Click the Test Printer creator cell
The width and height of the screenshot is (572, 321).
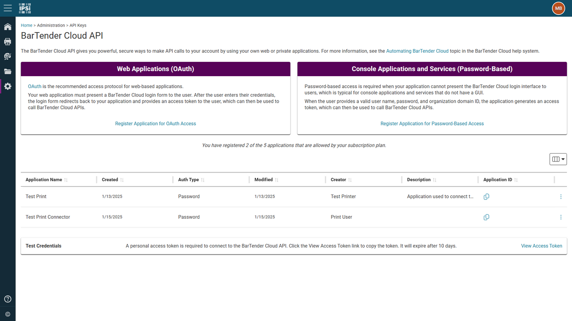[x=343, y=197]
